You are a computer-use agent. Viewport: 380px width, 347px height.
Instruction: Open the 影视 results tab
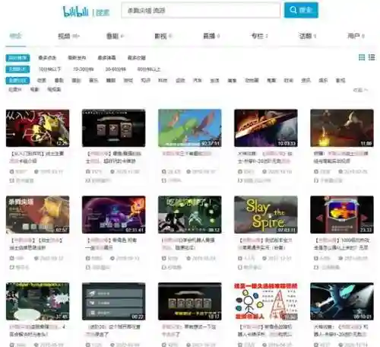[x=163, y=37]
